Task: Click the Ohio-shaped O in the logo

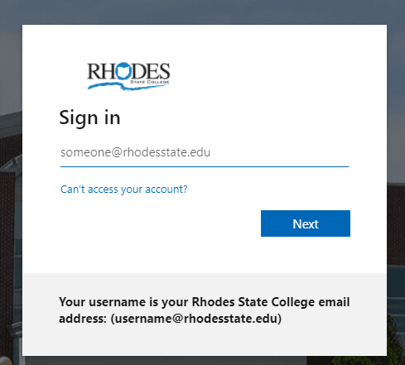Action: pyautogui.click(x=123, y=70)
